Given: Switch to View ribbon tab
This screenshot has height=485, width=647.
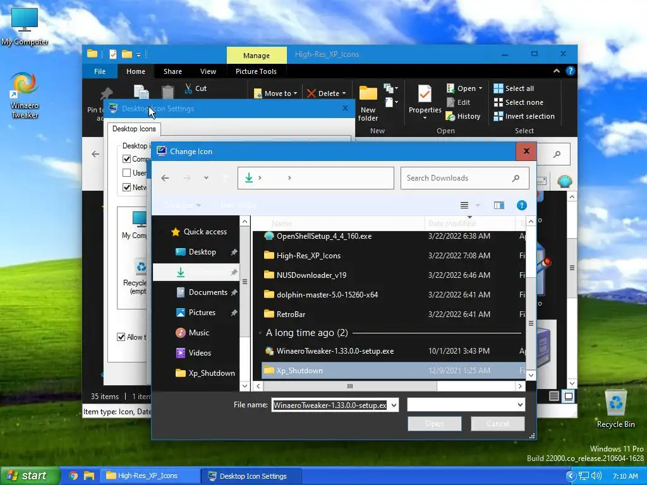Looking at the screenshot, I should [x=208, y=71].
